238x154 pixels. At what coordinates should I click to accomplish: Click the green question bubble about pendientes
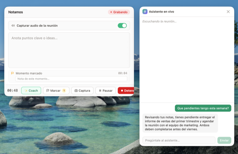(x=203, y=108)
